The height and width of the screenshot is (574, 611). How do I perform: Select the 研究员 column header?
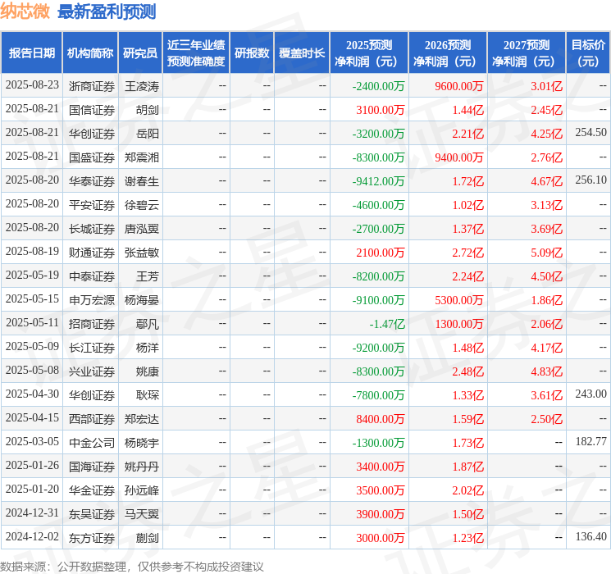140,53
